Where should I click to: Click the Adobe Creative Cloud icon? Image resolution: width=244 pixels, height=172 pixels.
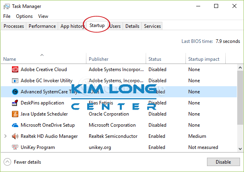coord(15,70)
